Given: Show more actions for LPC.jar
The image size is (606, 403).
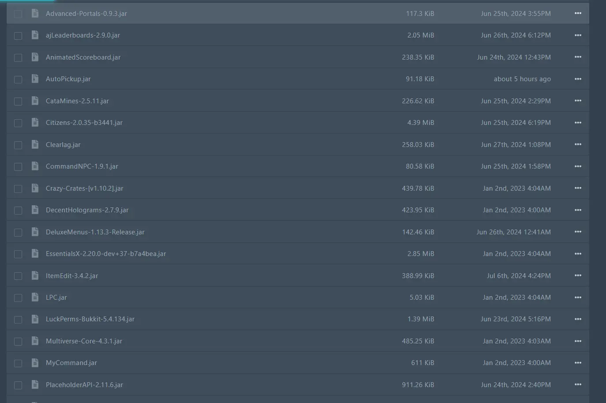Looking at the screenshot, I should (x=578, y=297).
